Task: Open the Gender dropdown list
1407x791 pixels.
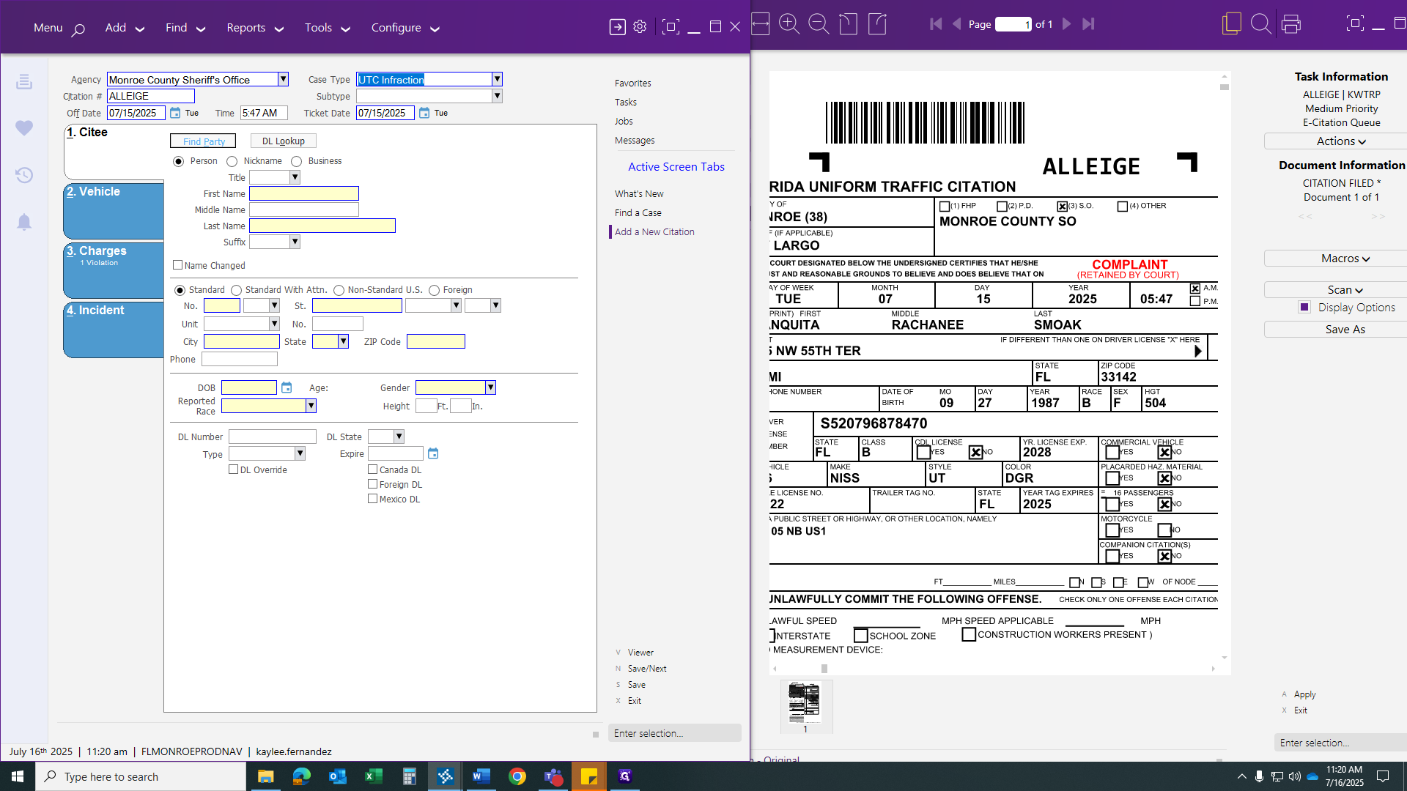Action: tap(490, 387)
